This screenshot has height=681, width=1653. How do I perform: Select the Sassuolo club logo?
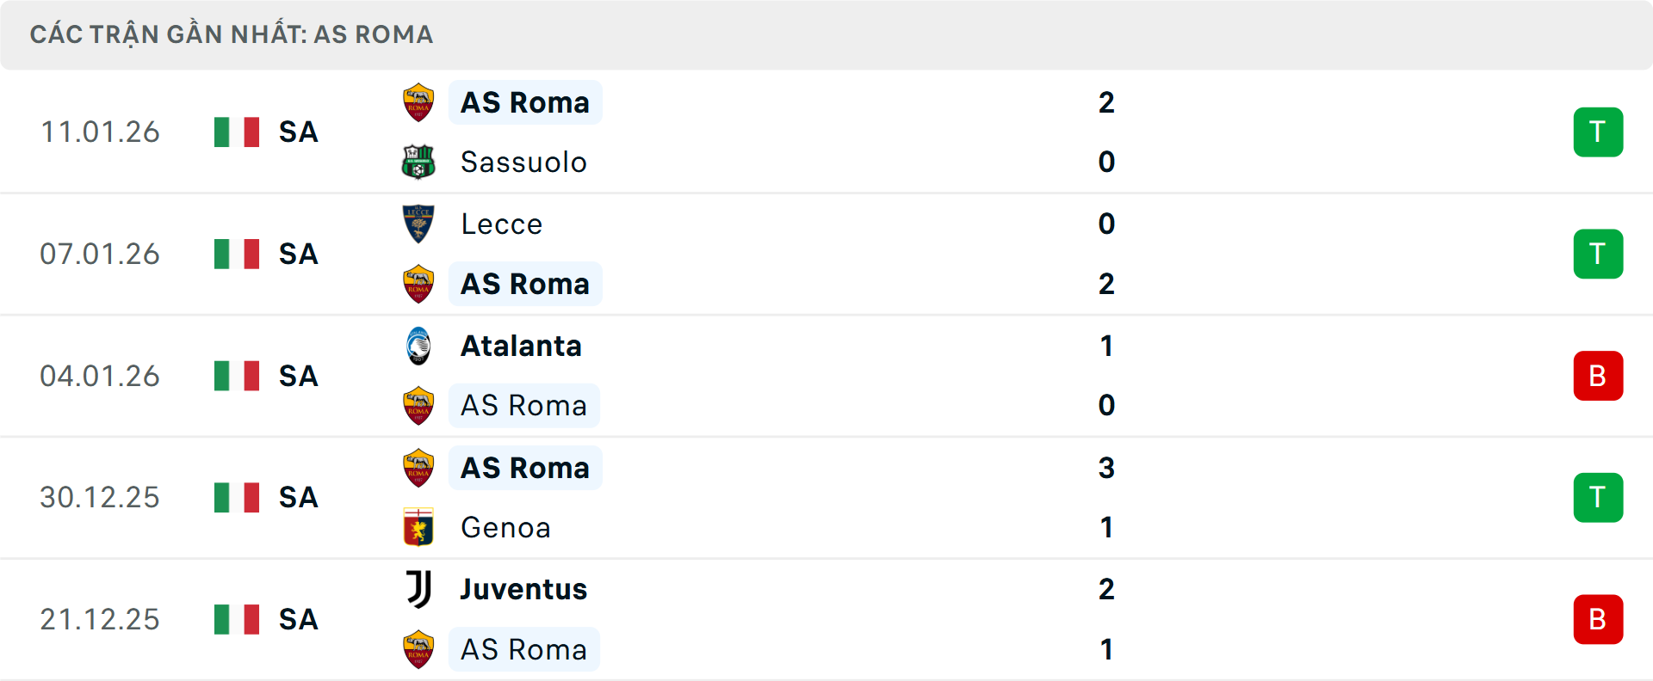(418, 162)
